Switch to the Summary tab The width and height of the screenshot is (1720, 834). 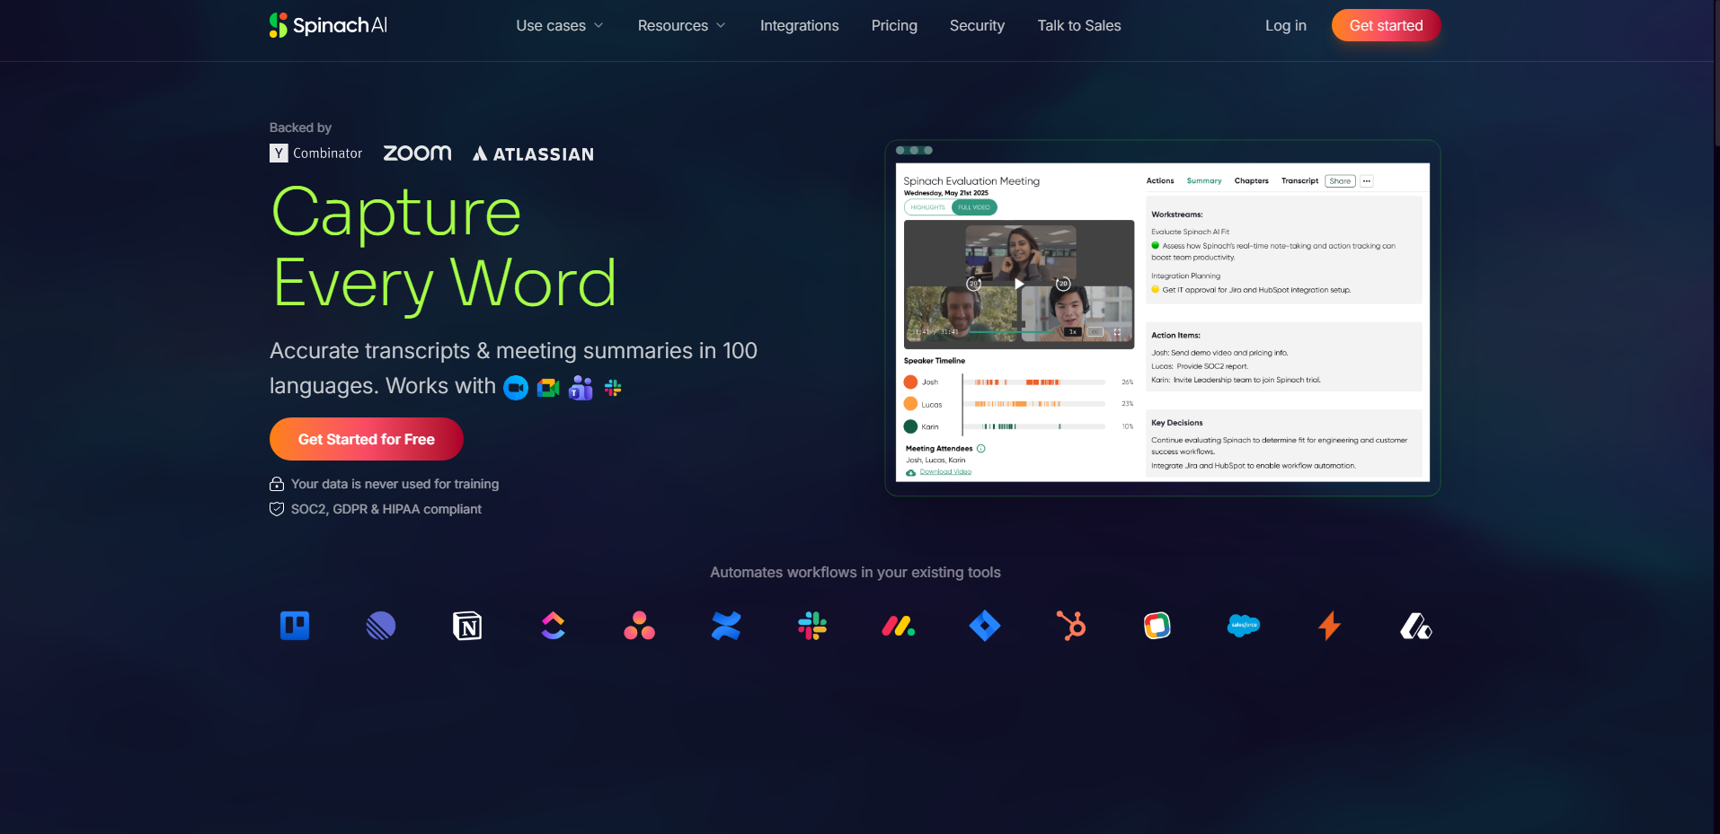(x=1204, y=181)
